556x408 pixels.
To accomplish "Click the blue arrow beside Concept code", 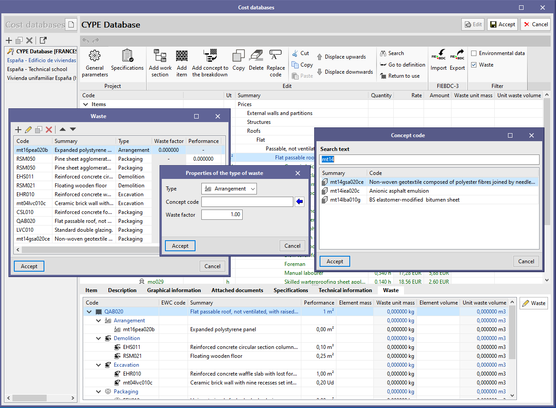I will pyautogui.click(x=300, y=202).
